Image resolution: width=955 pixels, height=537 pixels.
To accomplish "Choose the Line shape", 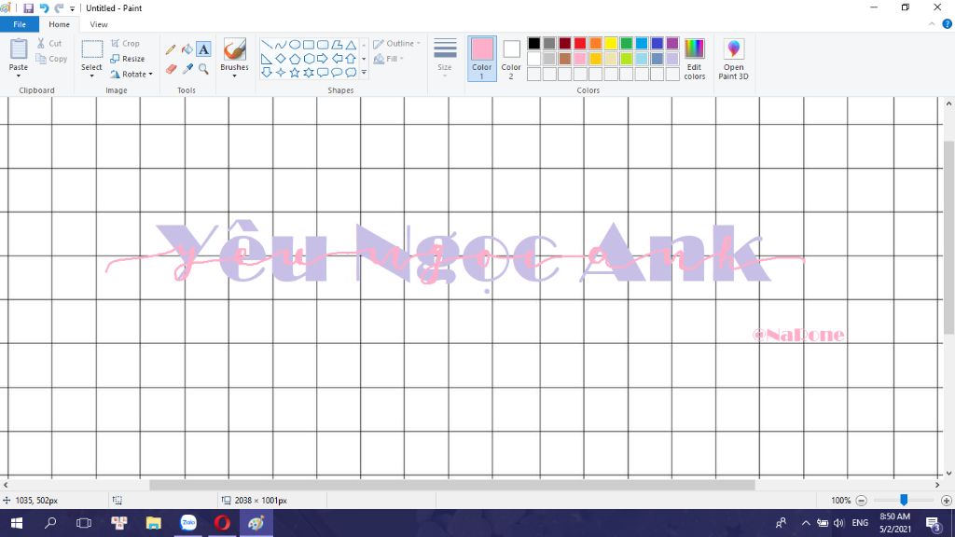I will coord(266,45).
